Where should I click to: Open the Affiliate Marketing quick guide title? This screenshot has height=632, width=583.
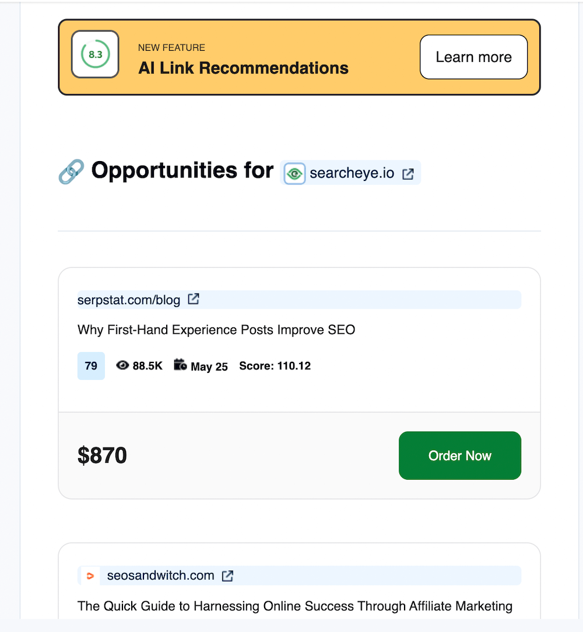[295, 606]
